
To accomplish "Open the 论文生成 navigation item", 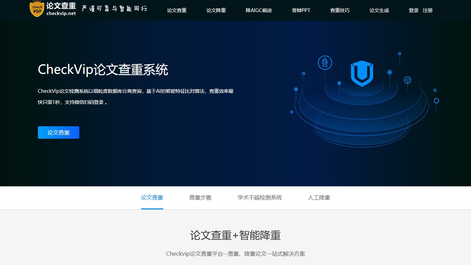I will 379,10.
